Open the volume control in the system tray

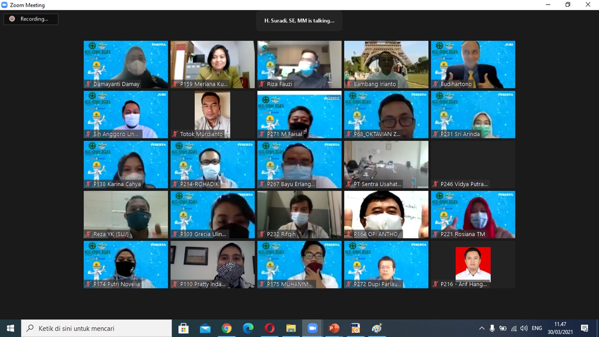click(524, 328)
